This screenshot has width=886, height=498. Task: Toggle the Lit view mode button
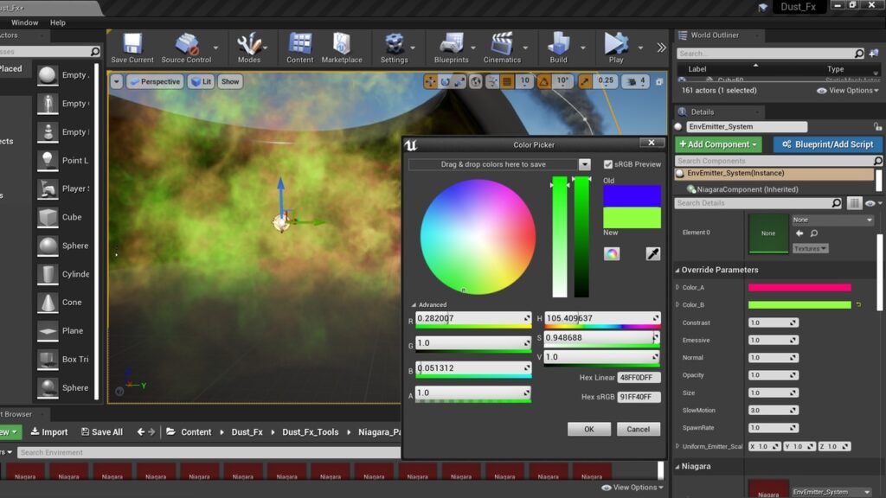click(202, 81)
